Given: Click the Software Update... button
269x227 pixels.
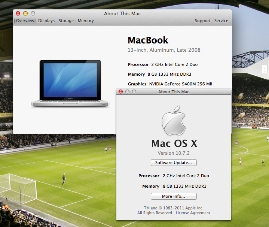Looking at the screenshot, I should pyautogui.click(x=174, y=163).
